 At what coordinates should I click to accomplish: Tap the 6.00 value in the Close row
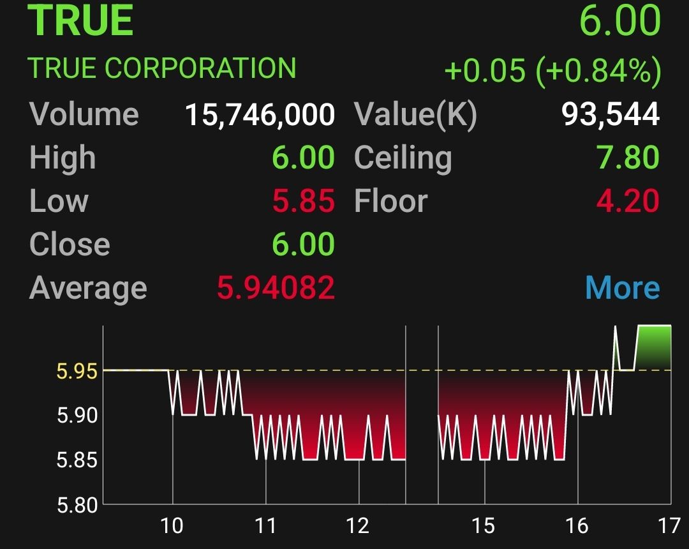pos(303,244)
